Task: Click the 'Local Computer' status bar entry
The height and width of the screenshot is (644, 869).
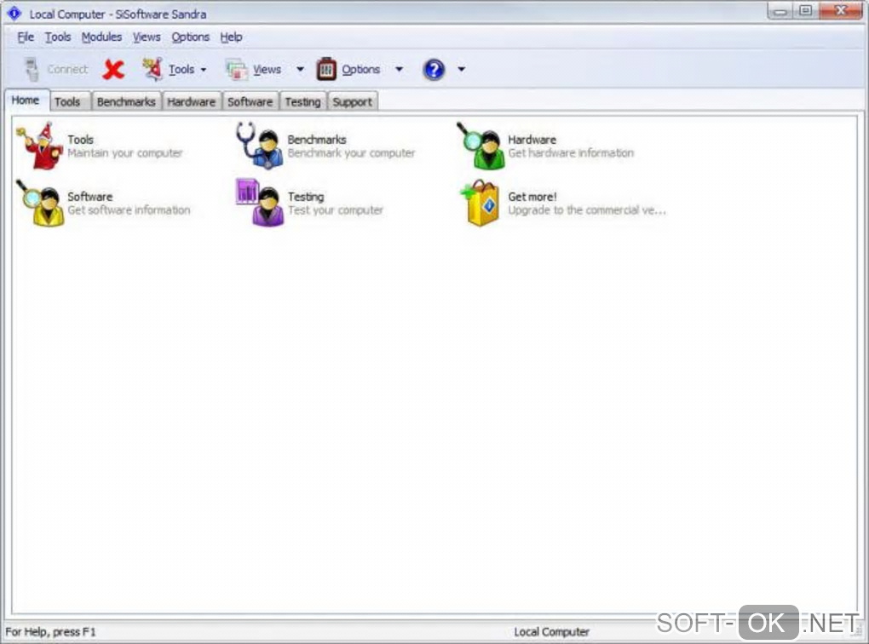Action: pos(551,632)
